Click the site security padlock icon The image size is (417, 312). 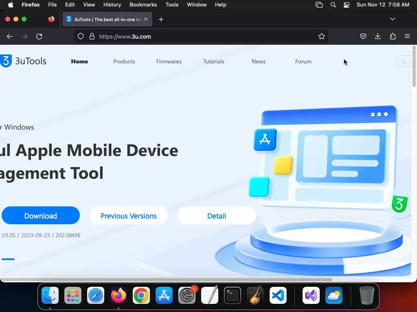click(92, 36)
